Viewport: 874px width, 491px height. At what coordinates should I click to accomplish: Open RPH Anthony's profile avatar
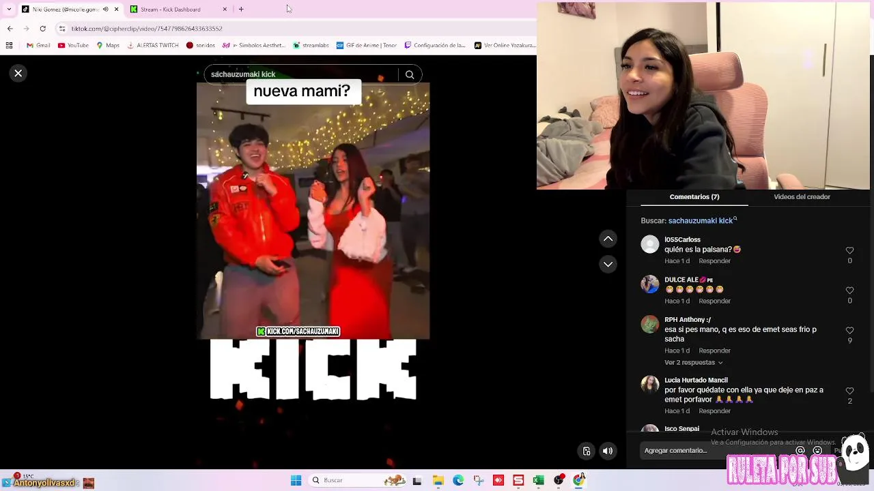click(650, 325)
